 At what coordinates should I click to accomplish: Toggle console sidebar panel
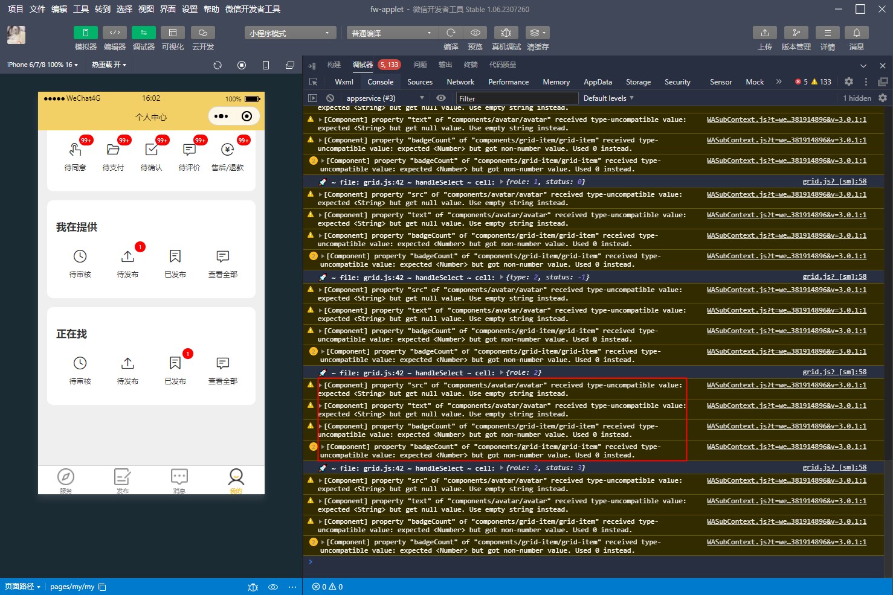tap(312, 98)
